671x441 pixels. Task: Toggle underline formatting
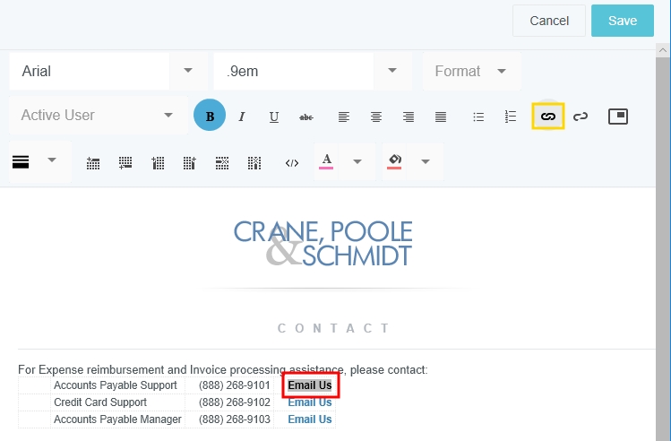(x=274, y=117)
